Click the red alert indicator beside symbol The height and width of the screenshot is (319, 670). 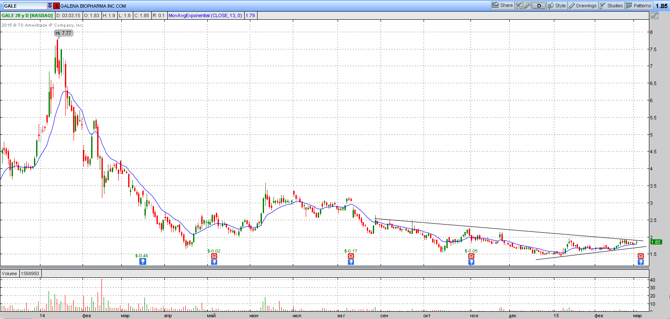[x=56, y=6]
